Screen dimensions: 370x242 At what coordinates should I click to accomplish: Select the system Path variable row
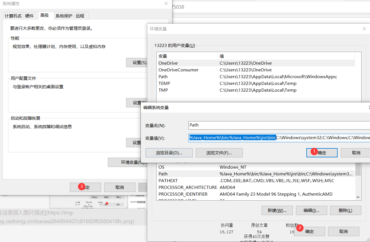click(x=256, y=174)
